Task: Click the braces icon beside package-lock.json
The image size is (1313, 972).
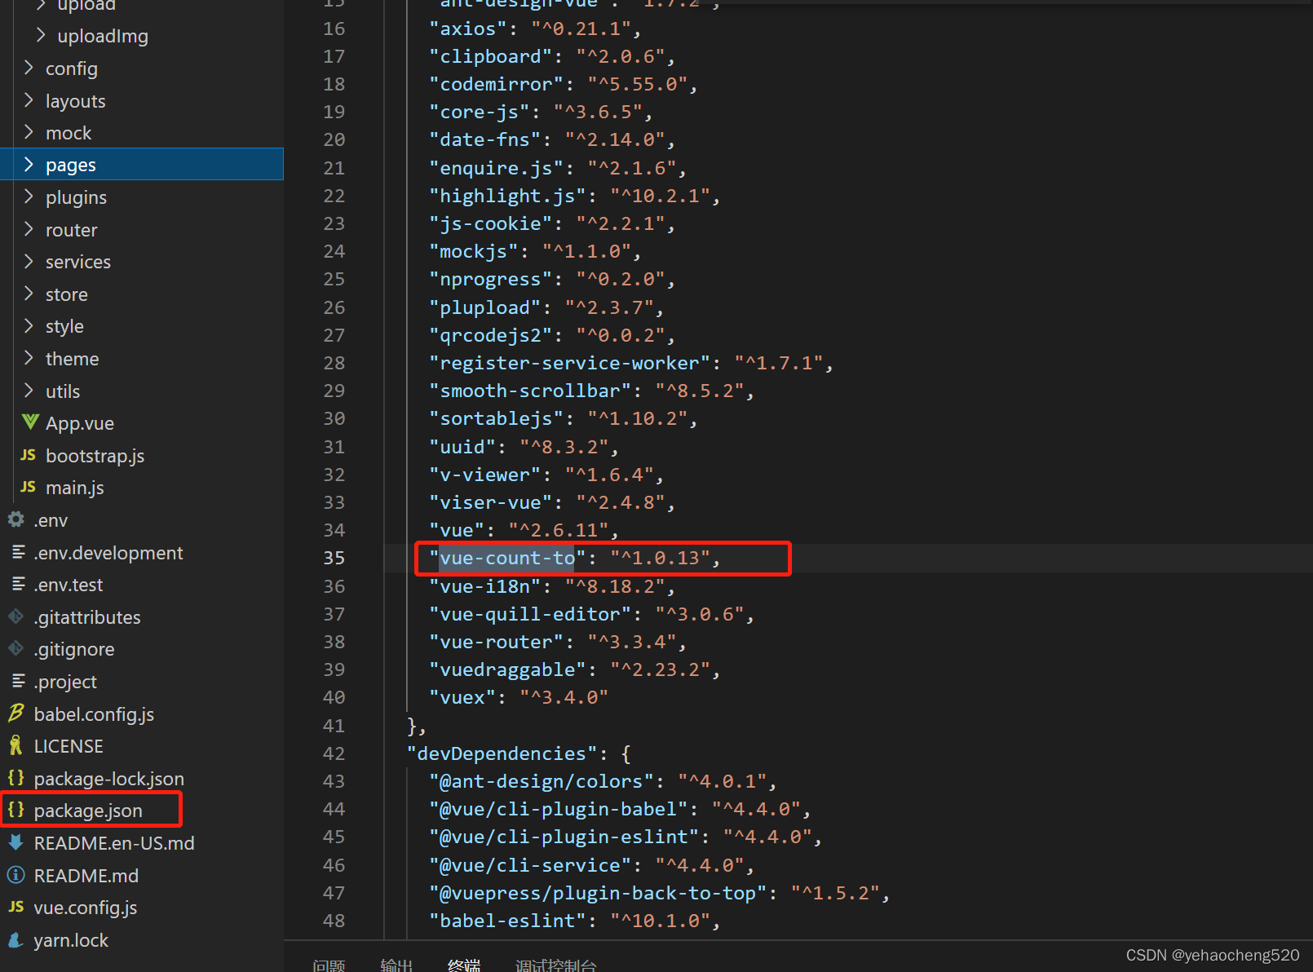Action: click(x=16, y=778)
